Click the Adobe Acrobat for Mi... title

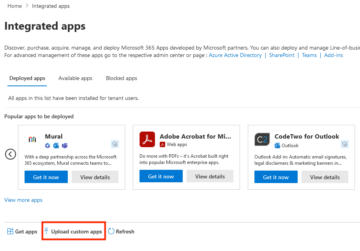(195, 136)
